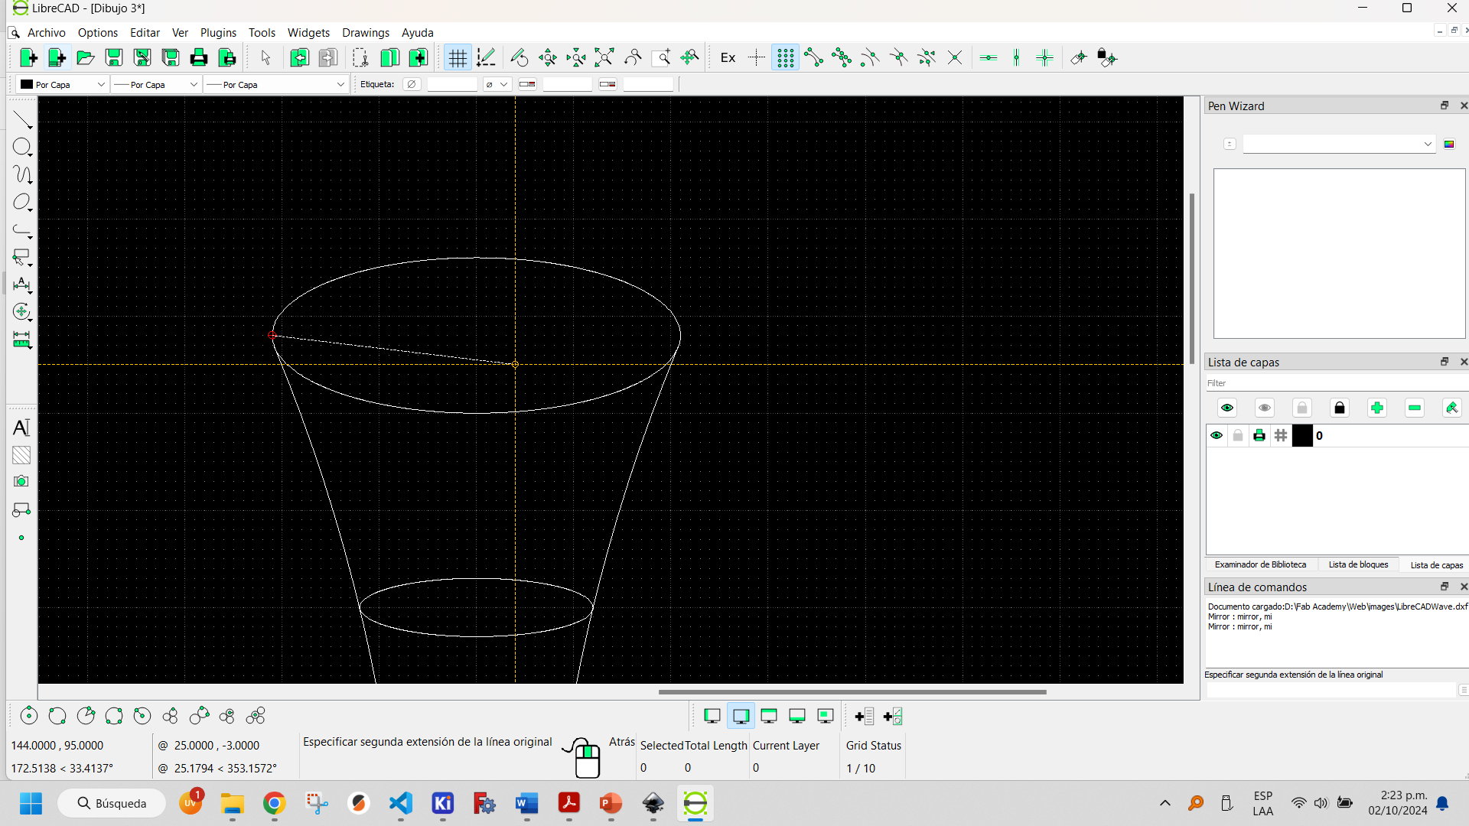Viewport: 1469px width, 826px height.
Task: Toggle layer 0 visibility eye icon
Action: coord(1217,436)
